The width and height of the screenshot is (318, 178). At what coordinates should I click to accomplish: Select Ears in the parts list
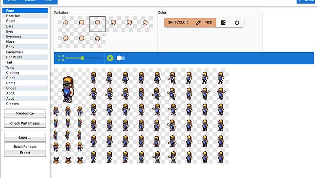point(25,26)
